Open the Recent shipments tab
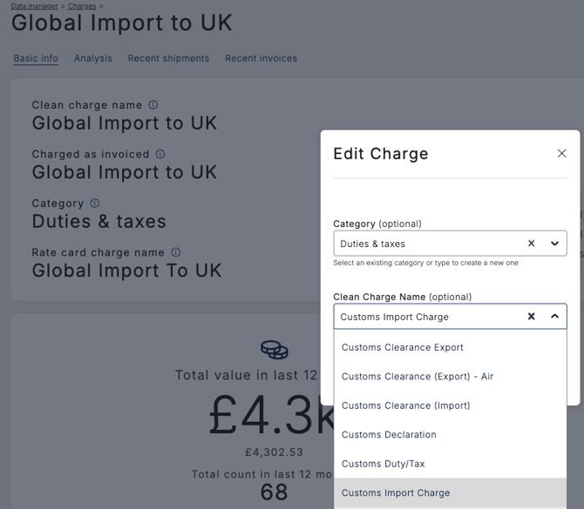This screenshot has width=584, height=509. point(168,58)
